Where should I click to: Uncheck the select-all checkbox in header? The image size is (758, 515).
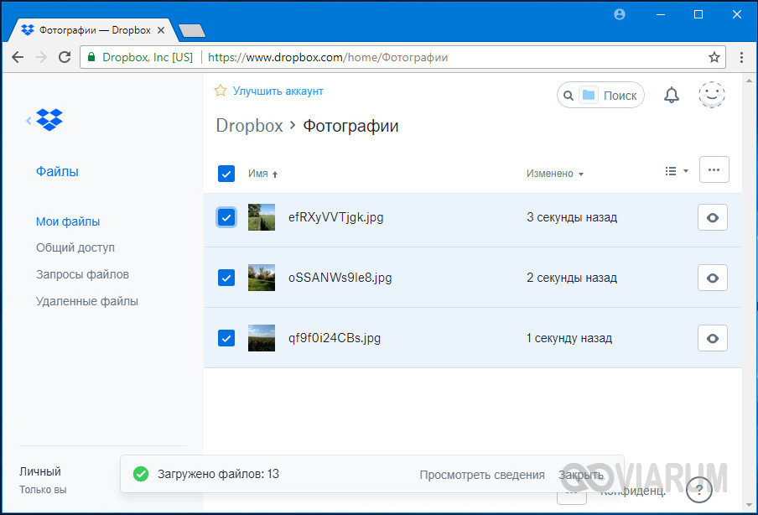click(x=226, y=174)
